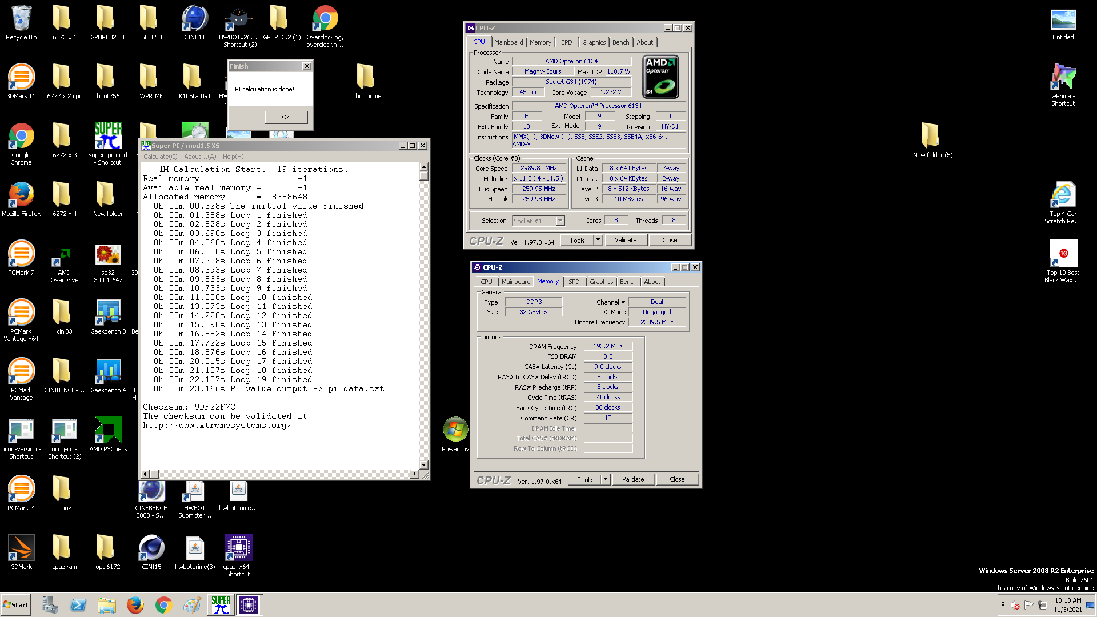Screen dimensions: 1097x617
Task: Open the Help(H) menu in Super PI
Action: 233,157
